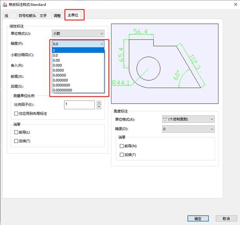The height and width of the screenshot is (225, 240).
Task: Choose precision 0.00 from the list
Action: (x=78, y=60)
